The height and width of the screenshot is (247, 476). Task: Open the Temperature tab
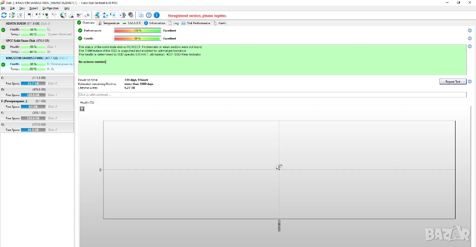(x=109, y=23)
